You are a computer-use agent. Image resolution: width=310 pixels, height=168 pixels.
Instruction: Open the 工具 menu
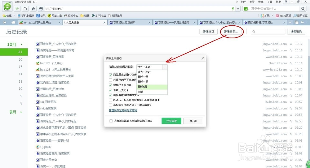pos(270,2)
